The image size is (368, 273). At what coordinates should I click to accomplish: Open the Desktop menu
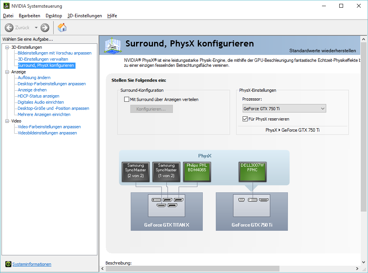54,16
